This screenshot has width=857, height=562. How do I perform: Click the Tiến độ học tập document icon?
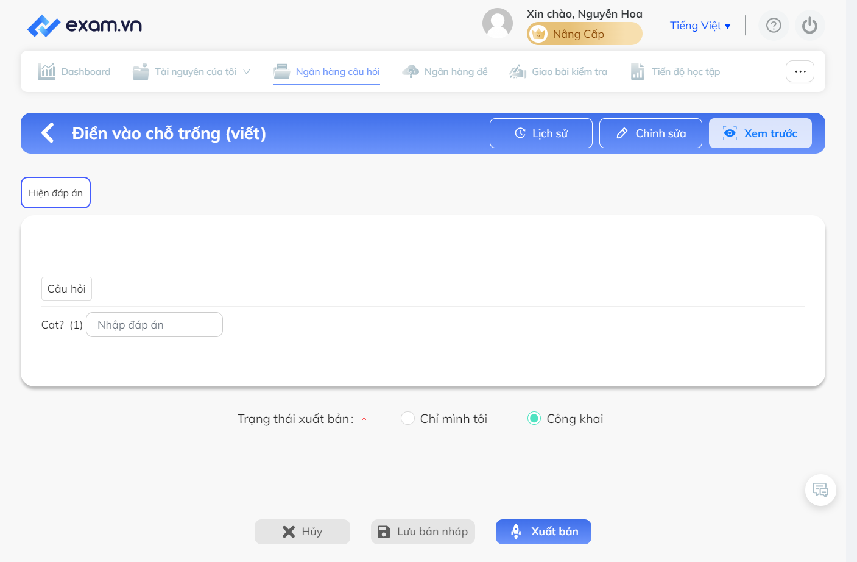click(638, 71)
